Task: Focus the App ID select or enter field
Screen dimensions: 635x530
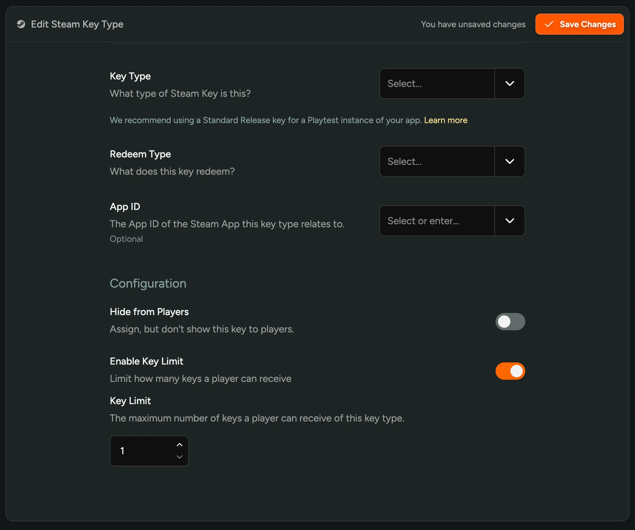Action: (437, 221)
